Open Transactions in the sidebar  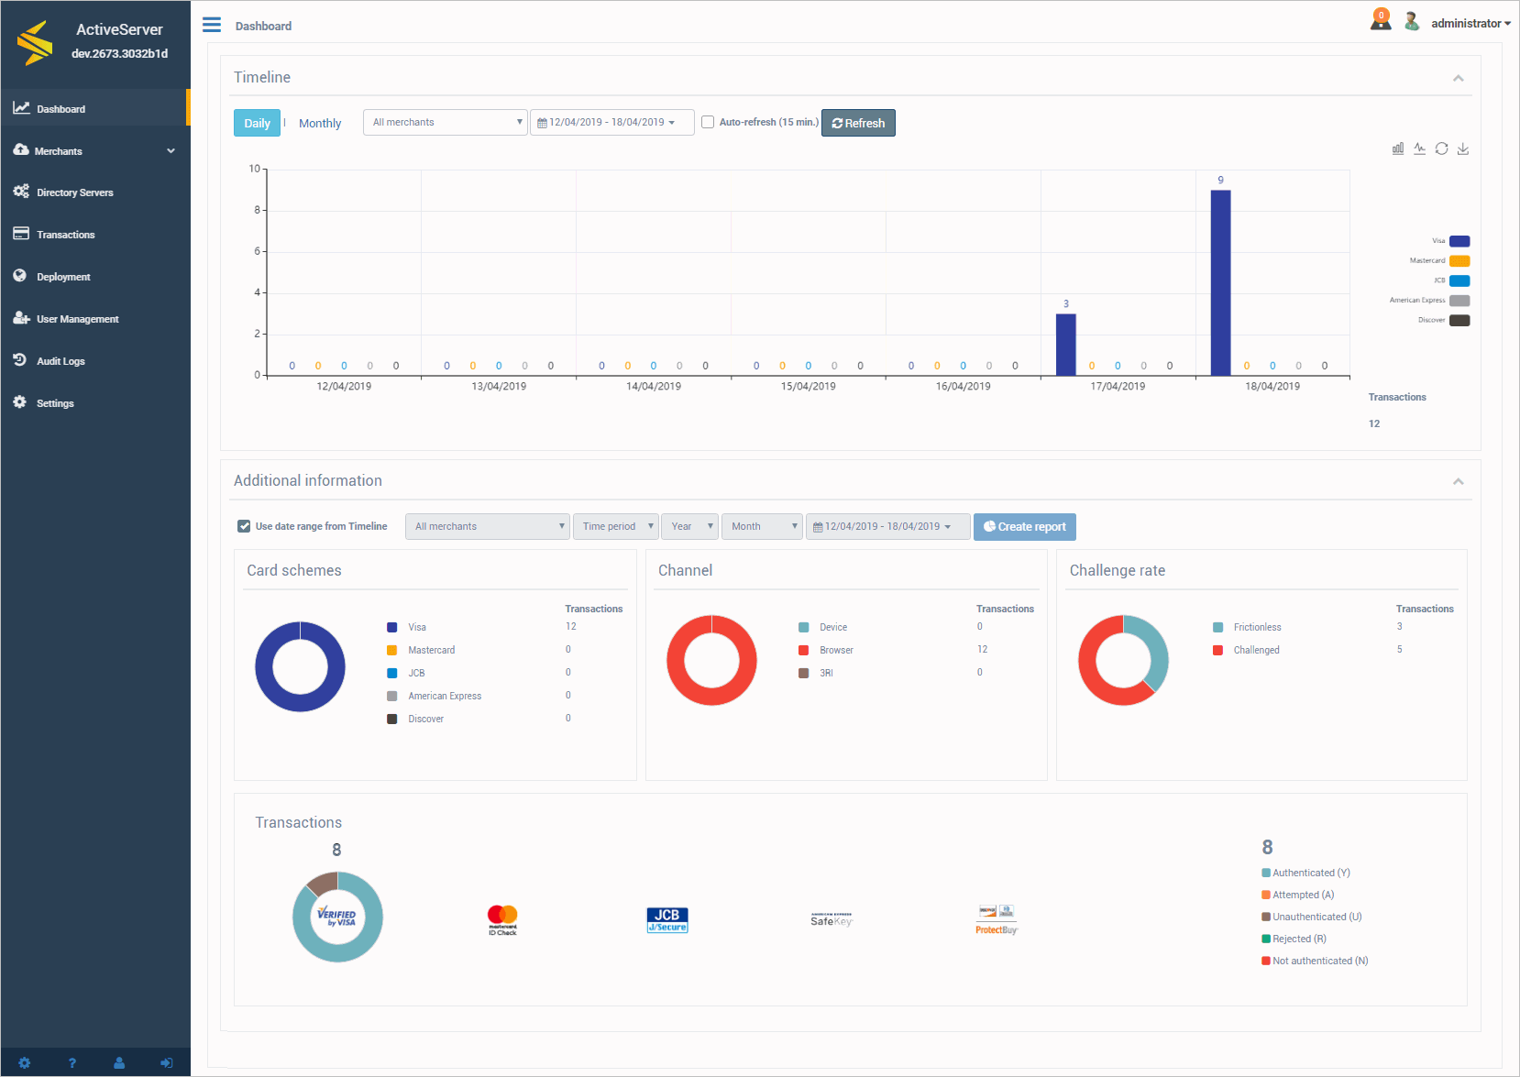click(65, 235)
